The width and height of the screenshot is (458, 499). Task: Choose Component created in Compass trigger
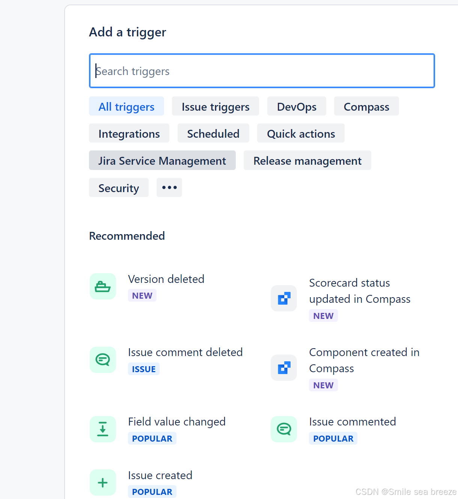click(364, 360)
